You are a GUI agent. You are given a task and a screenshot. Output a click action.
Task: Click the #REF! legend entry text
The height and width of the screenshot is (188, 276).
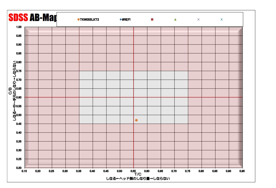[126, 20]
